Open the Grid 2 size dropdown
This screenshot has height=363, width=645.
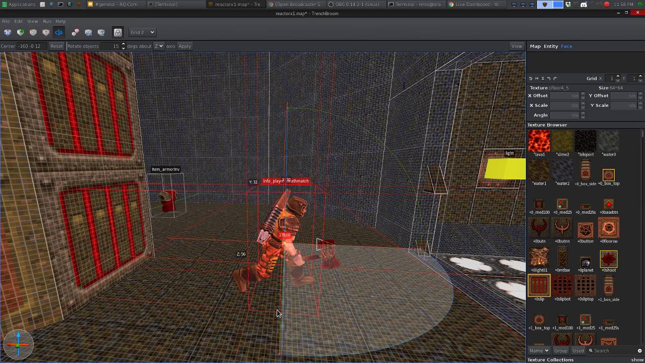tap(142, 32)
